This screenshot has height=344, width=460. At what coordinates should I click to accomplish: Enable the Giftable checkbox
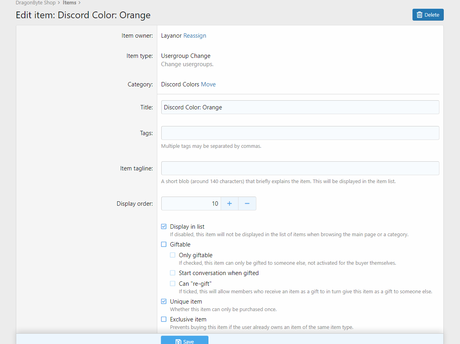164,244
